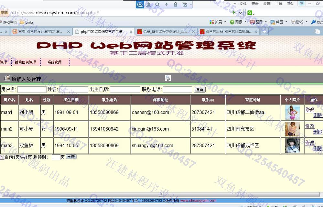323x207 pixels.
Task: Expand the double-chevron overflow menu
Action: (x=234, y=4)
